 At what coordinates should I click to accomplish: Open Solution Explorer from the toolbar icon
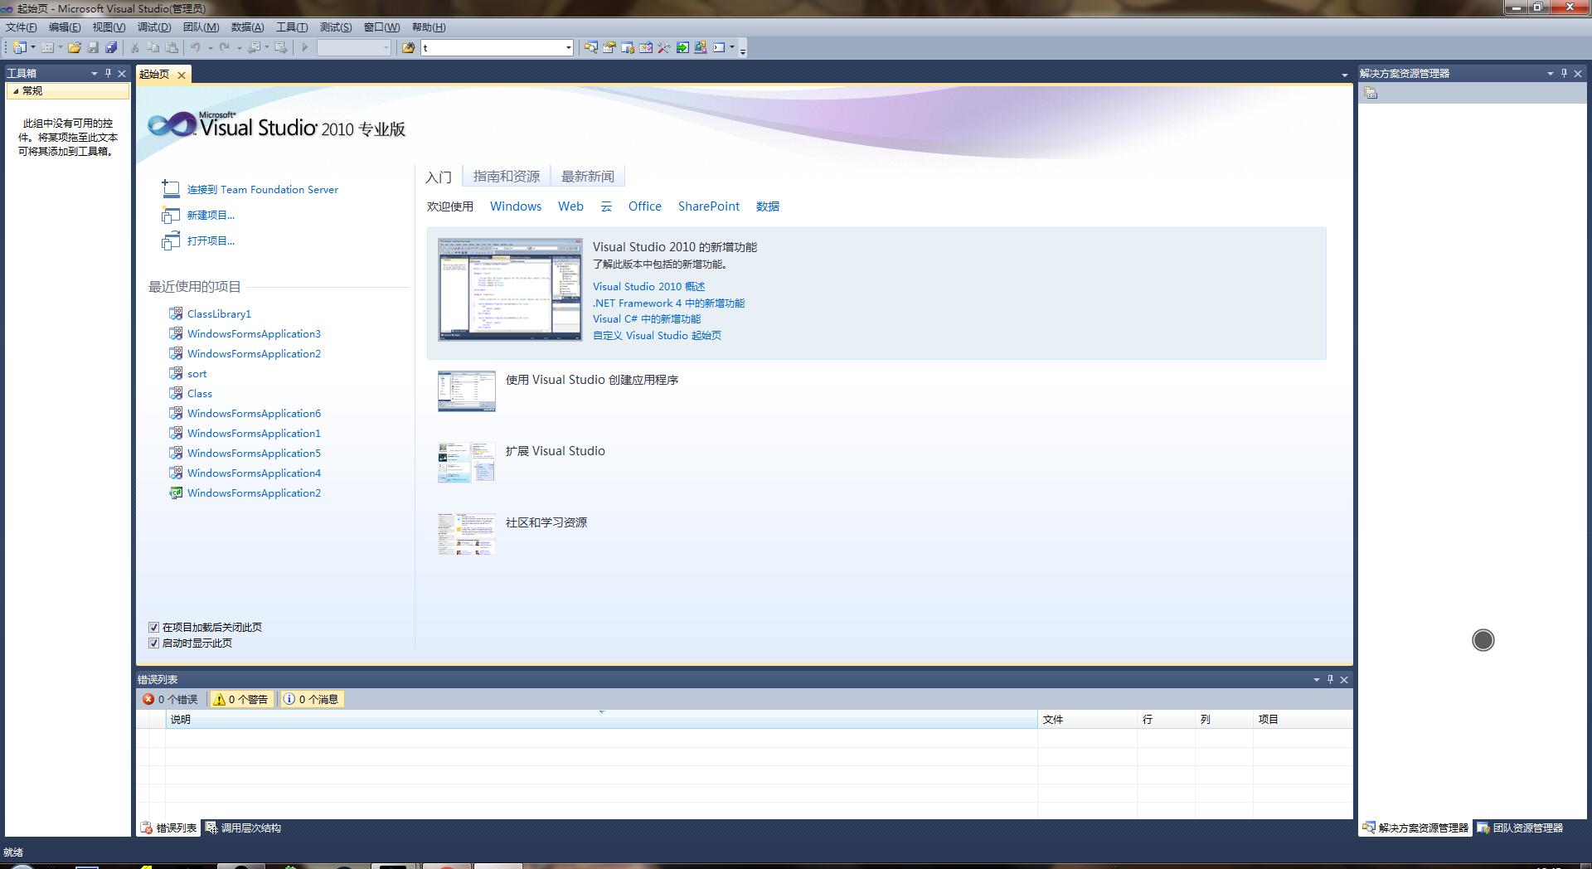pos(590,48)
